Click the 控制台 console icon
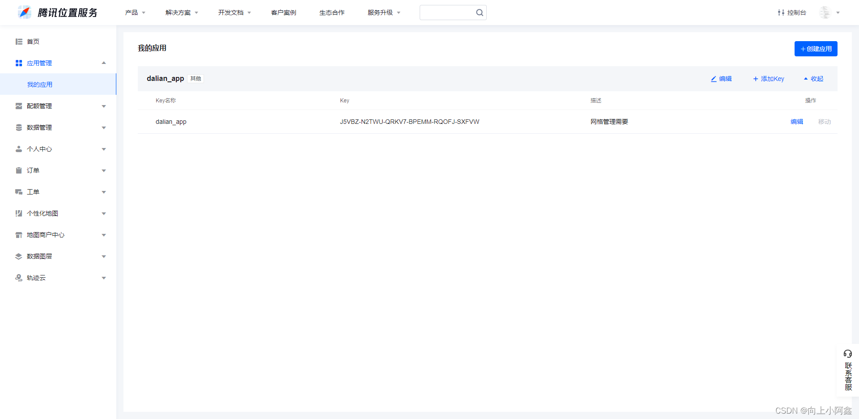Image resolution: width=859 pixels, height=419 pixels. pyautogui.click(x=781, y=13)
